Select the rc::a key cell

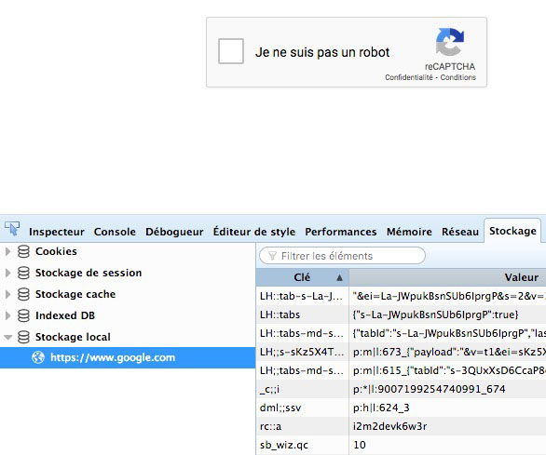click(x=302, y=426)
